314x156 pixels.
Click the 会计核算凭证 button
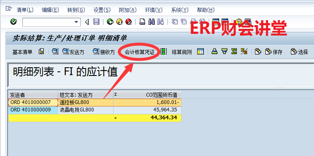point(139,52)
